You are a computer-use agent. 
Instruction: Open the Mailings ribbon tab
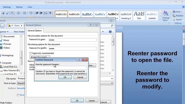tap(7, 7)
